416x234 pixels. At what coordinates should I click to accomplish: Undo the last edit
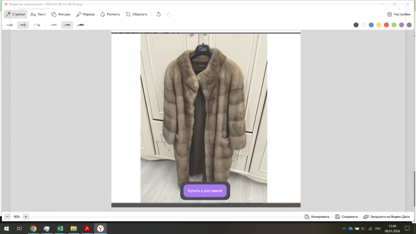pyautogui.click(x=159, y=14)
